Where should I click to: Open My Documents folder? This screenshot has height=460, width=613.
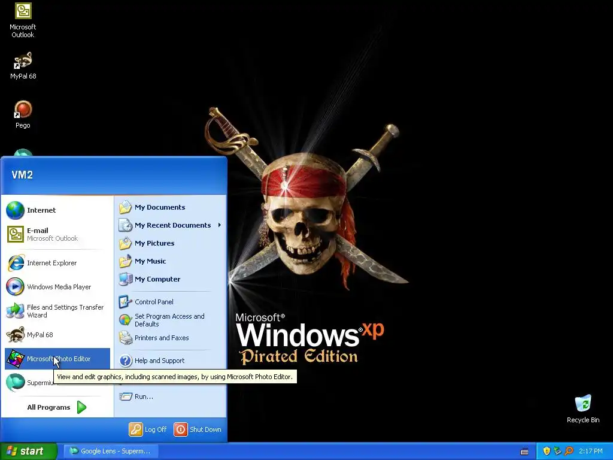171,207
